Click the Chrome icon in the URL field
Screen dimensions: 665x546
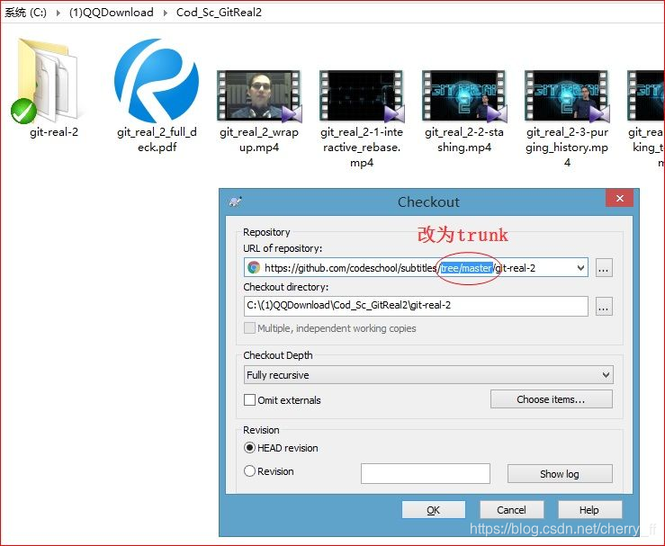coord(254,267)
